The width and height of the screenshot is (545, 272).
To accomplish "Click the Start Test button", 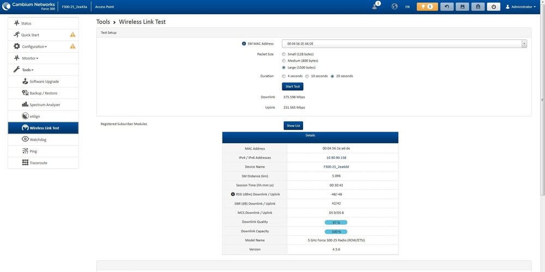I will coord(292,86).
